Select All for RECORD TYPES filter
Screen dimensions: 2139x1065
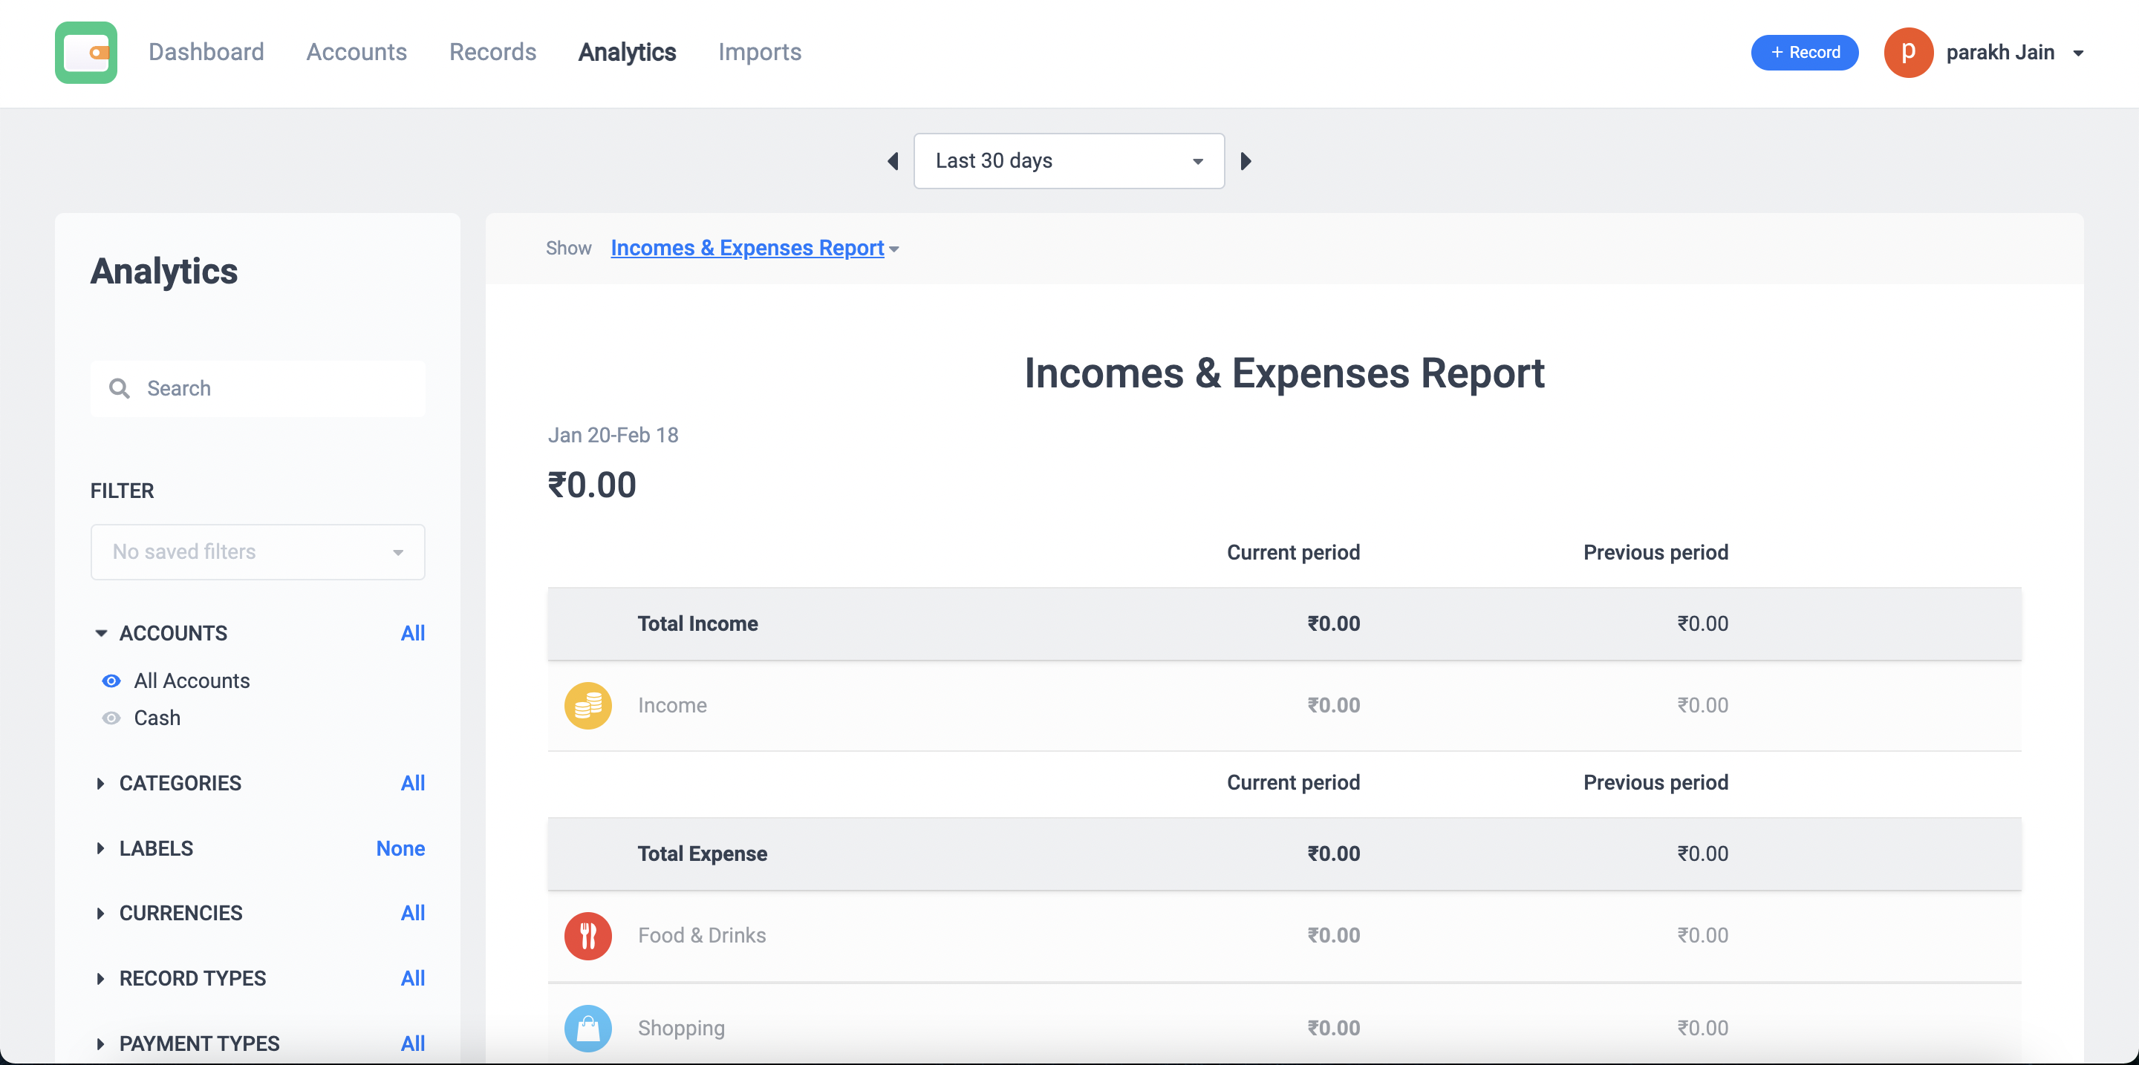[413, 979]
